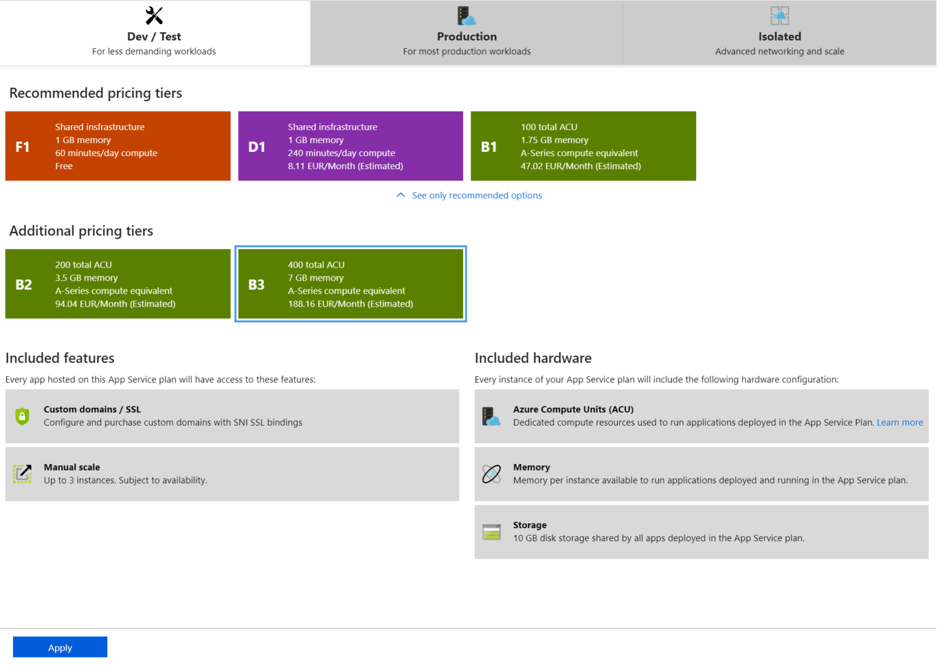Click the Azure Compute Units hardware icon
The height and width of the screenshot is (665, 947).
tap(491, 416)
